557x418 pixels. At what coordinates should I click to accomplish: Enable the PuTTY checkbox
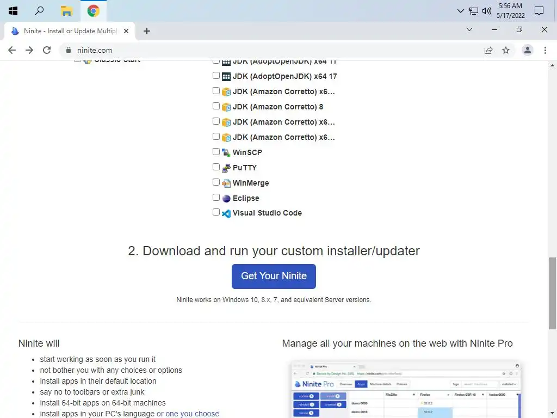point(216,167)
